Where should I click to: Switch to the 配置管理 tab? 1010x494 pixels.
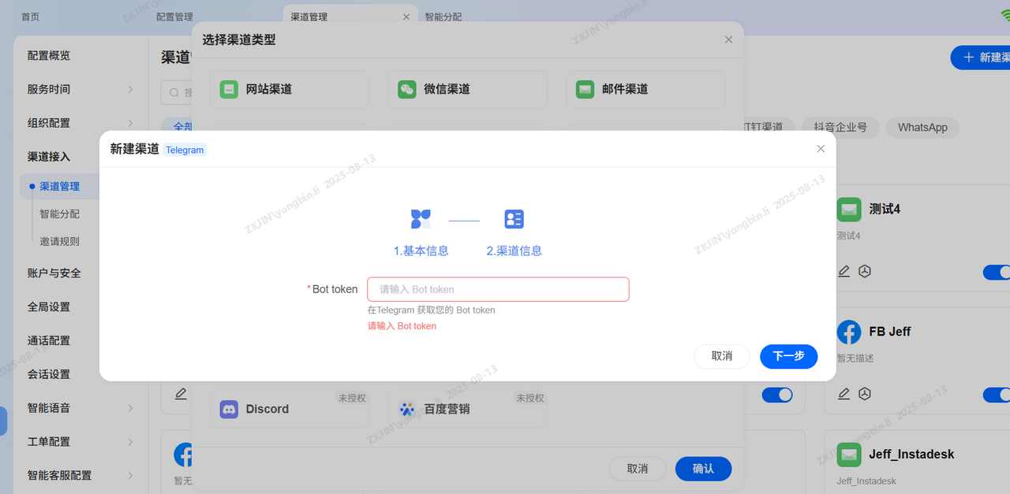coord(174,17)
